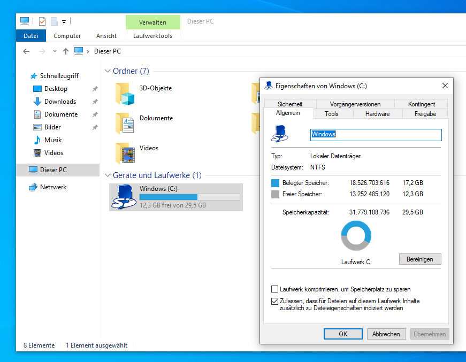Click the Speicherkapazität value 29,5 GB
The height and width of the screenshot is (362, 466).
pos(412,212)
